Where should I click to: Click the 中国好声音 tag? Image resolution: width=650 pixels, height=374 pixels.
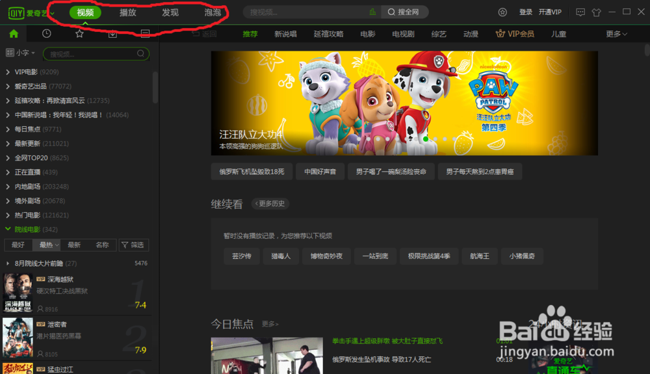(x=320, y=172)
